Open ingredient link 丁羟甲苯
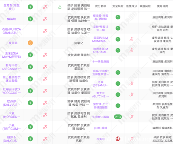The height and width of the screenshot is (144, 173). (x=11, y=43)
